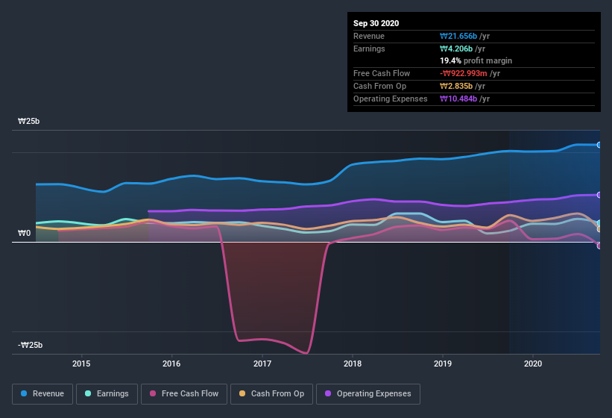Toggle the Revenue legend button
The width and height of the screenshot is (612, 418).
tap(42, 393)
